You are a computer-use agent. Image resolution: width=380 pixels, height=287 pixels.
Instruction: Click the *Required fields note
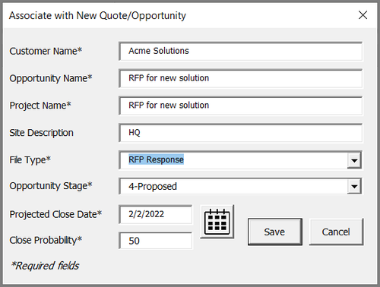pos(45,266)
